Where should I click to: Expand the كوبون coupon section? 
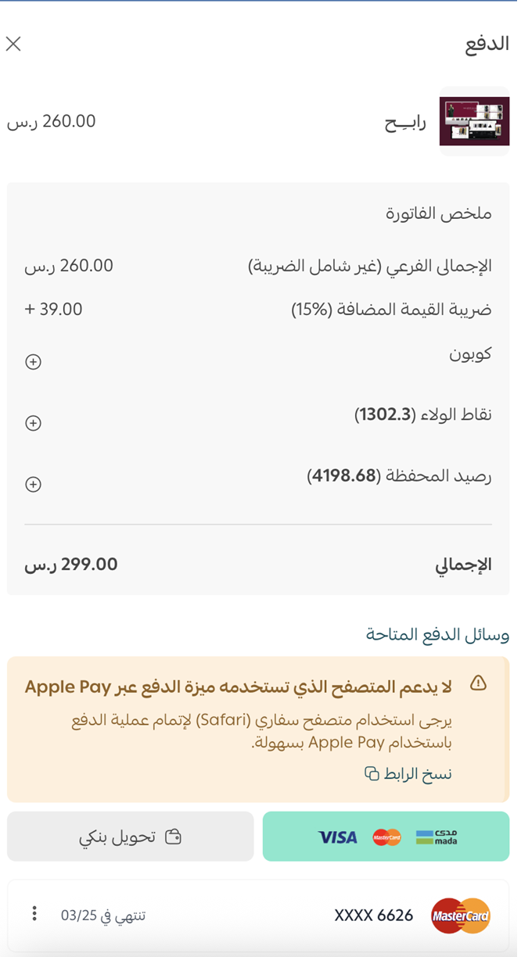coord(32,362)
